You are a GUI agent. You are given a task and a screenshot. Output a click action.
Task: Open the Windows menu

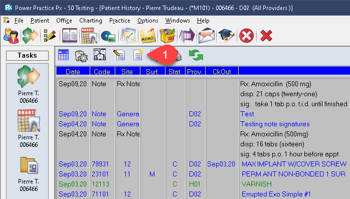point(178,21)
